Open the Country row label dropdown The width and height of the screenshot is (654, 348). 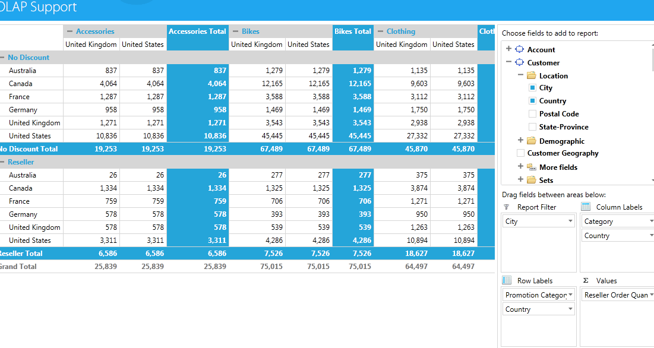pos(570,309)
